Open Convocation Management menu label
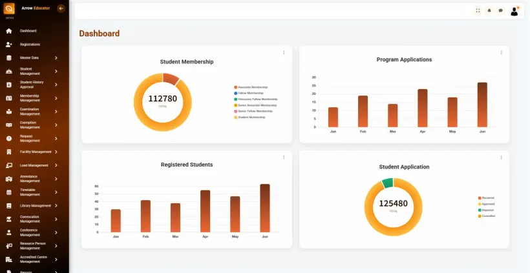The width and height of the screenshot is (530, 273). (x=30, y=219)
